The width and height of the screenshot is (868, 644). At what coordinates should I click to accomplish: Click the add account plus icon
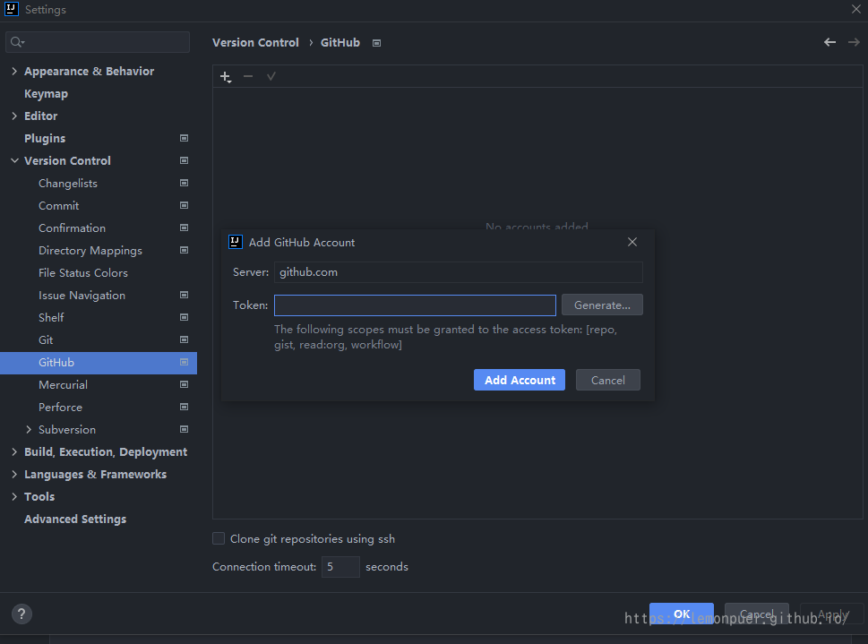pyautogui.click(x=226, y=76)
